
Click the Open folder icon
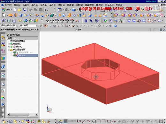[x=19, y=10]
